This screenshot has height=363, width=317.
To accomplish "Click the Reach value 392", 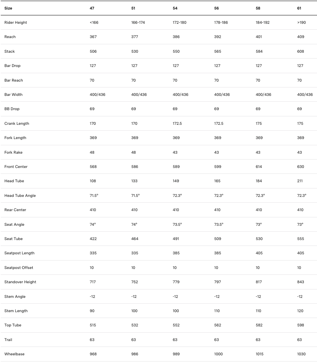I will tap(217, 37).
